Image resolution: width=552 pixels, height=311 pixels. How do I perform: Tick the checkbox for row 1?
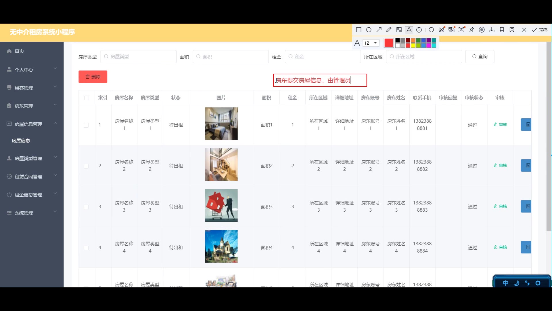[x=86, y=125]
